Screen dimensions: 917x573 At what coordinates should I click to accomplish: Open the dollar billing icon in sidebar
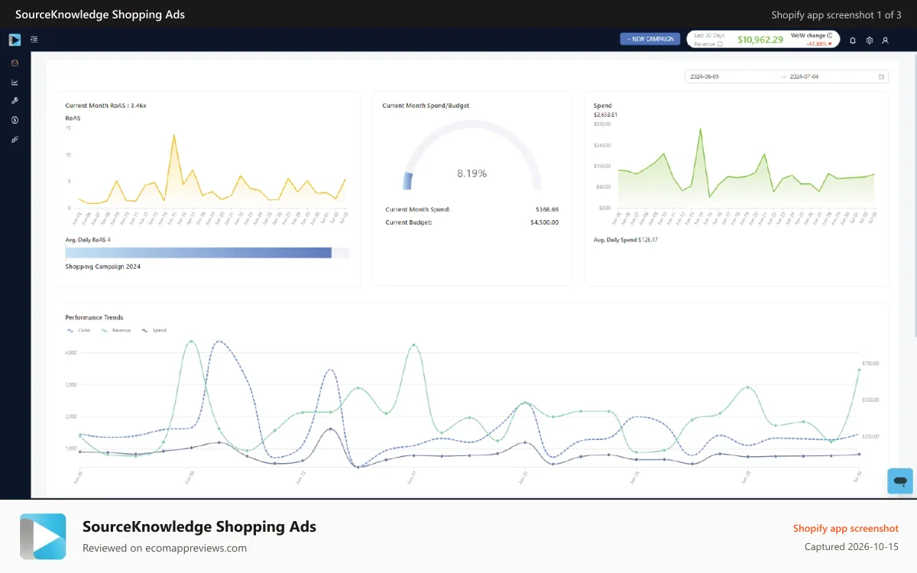point(15,120)
